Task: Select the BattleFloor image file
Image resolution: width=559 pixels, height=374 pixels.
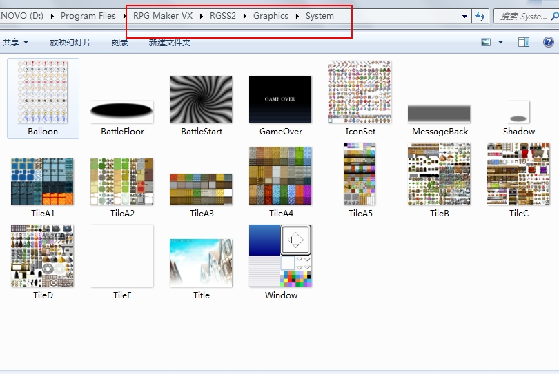Action: tap(121, 112)
